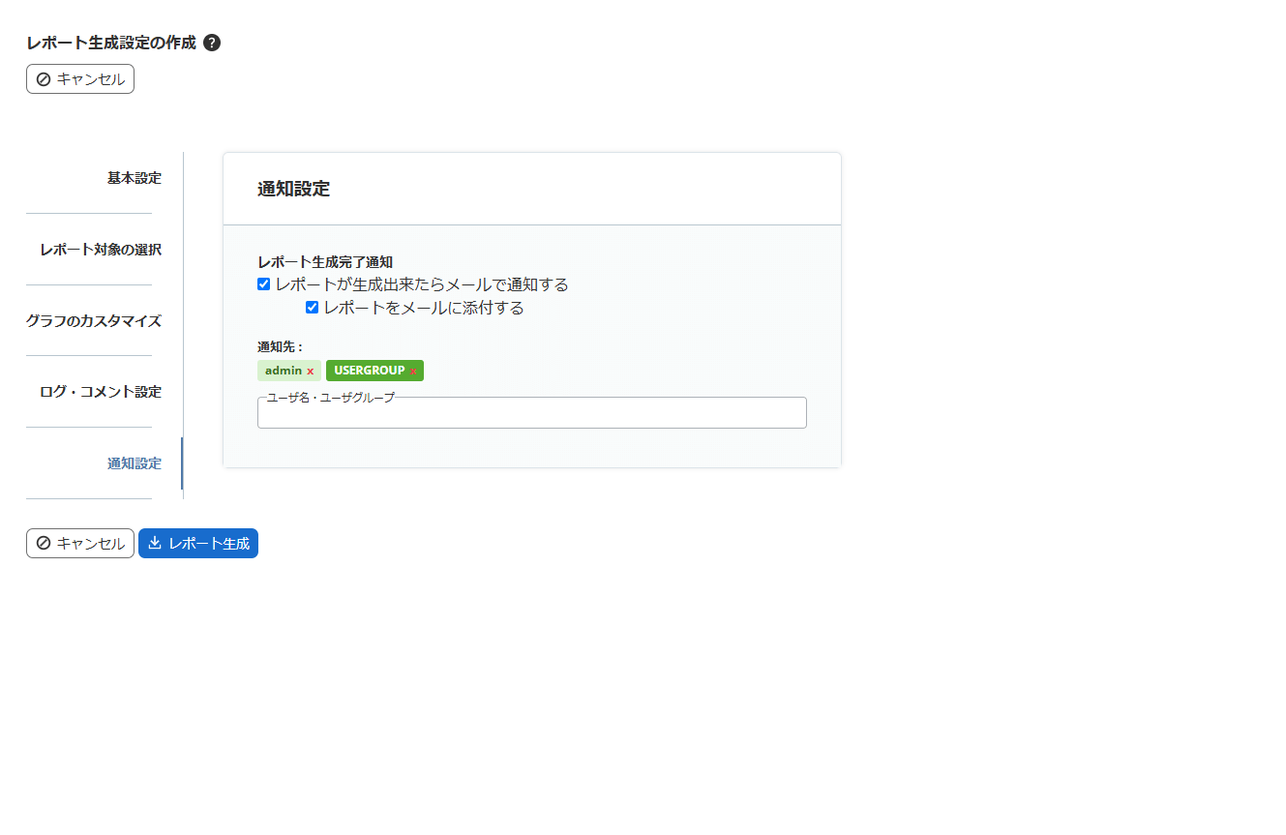
Task: Click the USERGROUP recipient tag
Action: pos(374,371)
